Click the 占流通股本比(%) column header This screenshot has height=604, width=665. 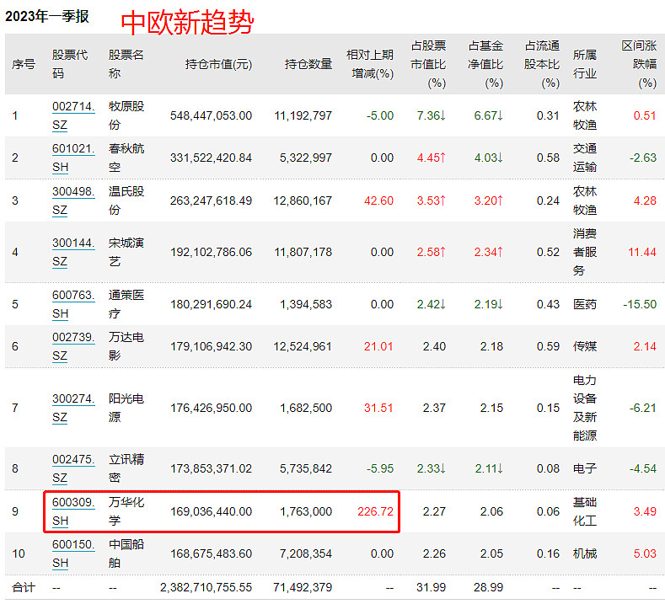coord(542,64)
